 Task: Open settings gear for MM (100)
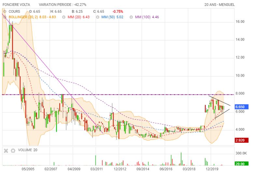[x=131, y=17]
